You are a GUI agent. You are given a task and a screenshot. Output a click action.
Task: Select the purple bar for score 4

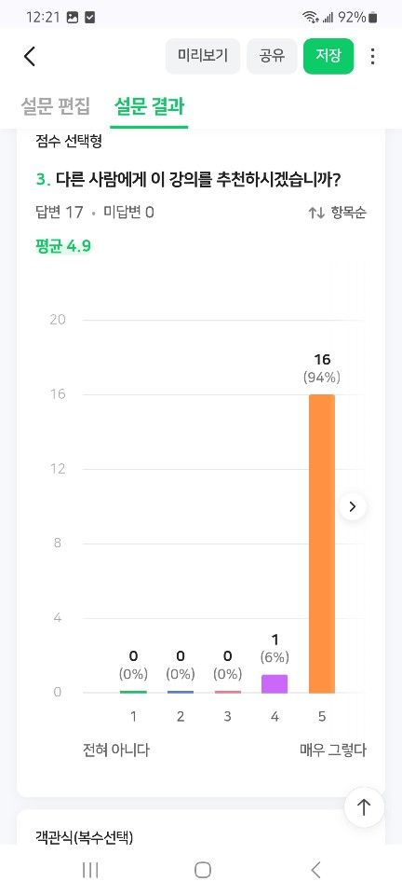[275, 683]
